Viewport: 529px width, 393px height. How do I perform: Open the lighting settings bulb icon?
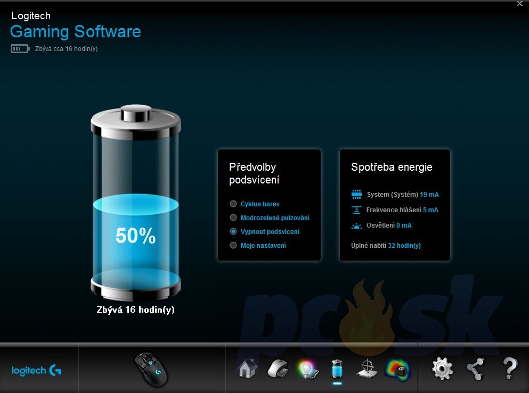click(x=308, y=370)
